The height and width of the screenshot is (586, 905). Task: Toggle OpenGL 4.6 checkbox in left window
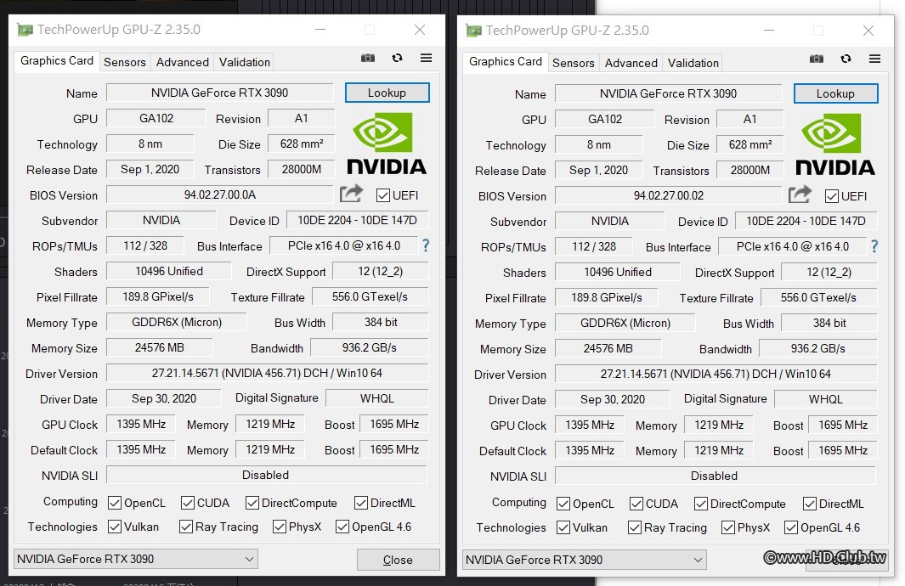click(342, 527)
